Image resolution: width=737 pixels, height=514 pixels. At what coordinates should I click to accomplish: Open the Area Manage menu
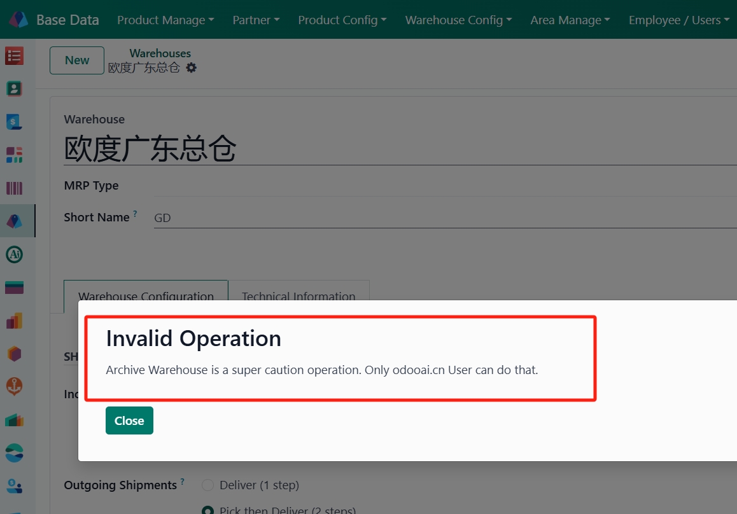570,20
